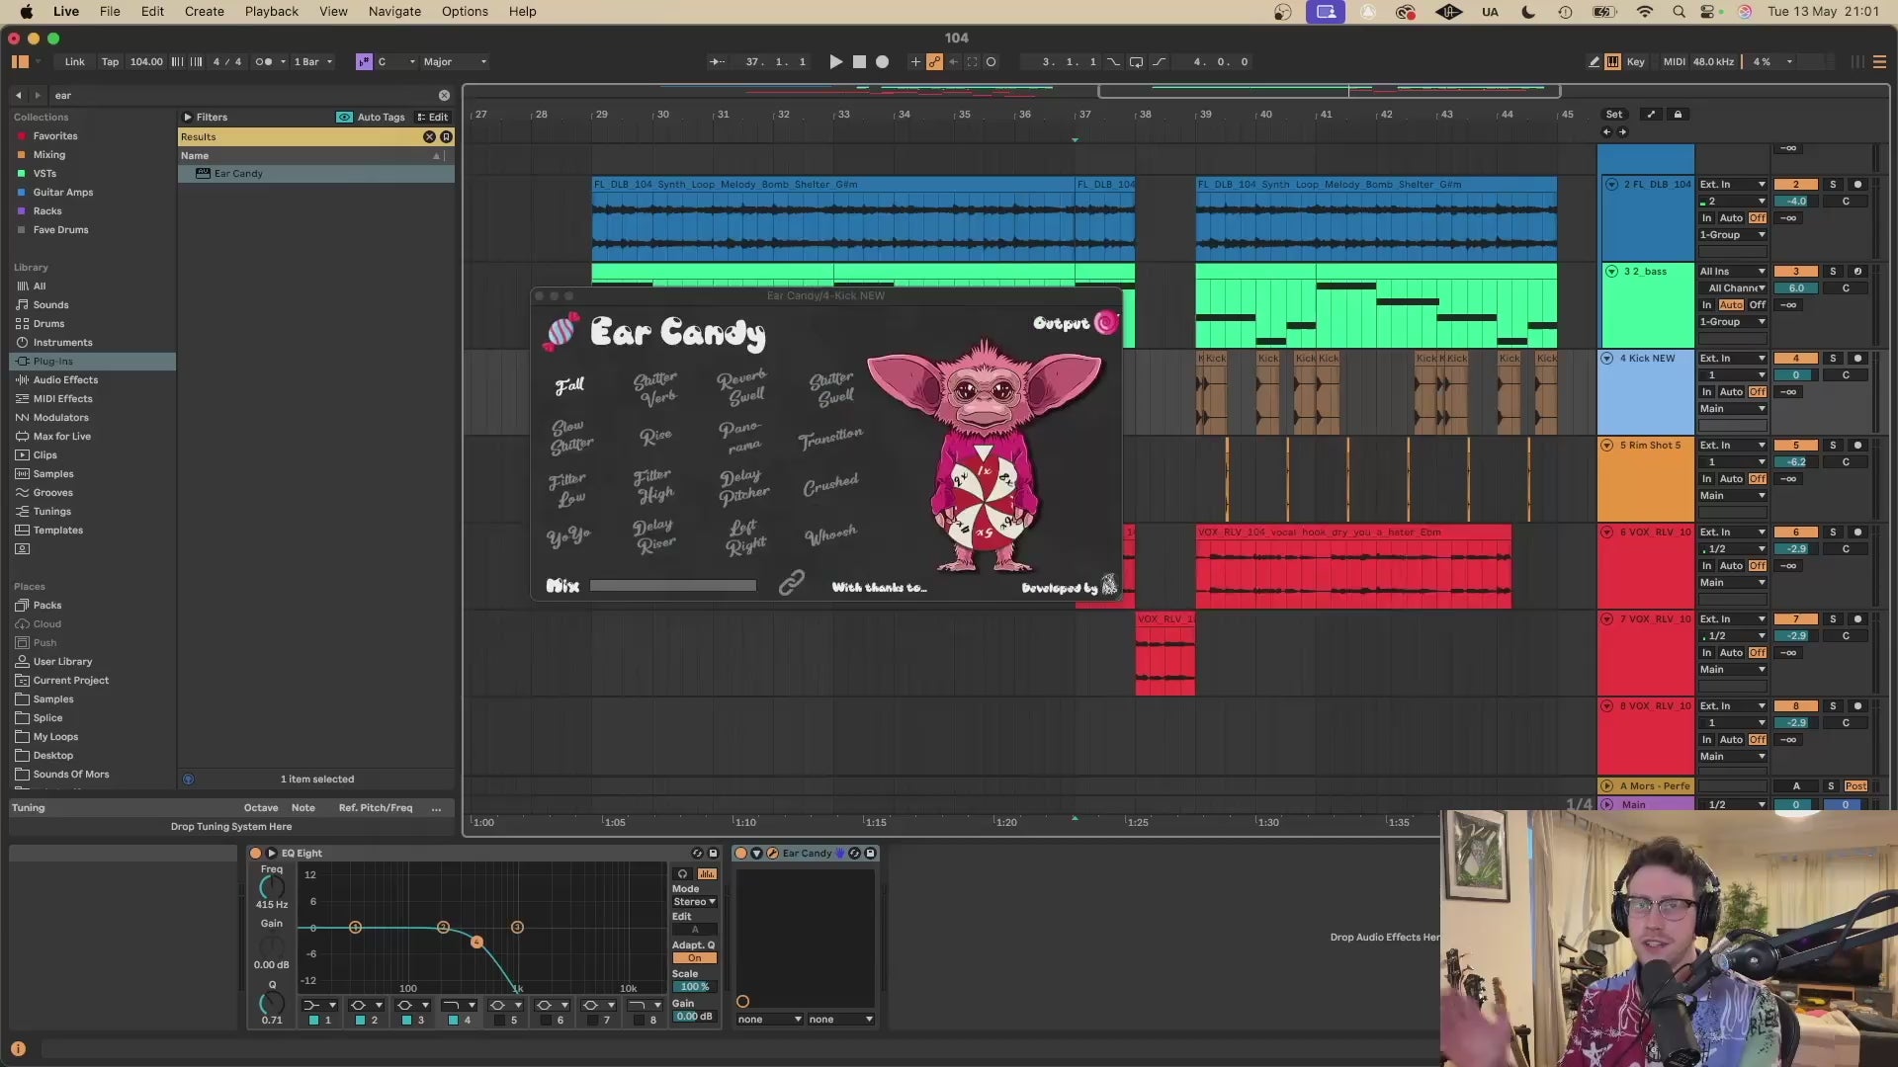Open the Main output dropdown for 4 Kick NEW
Image resolution: width=1898 pixels, height=1067 pixels.
point(1733,409)
